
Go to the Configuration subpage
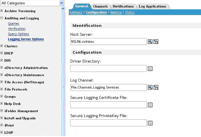point(96,12)
